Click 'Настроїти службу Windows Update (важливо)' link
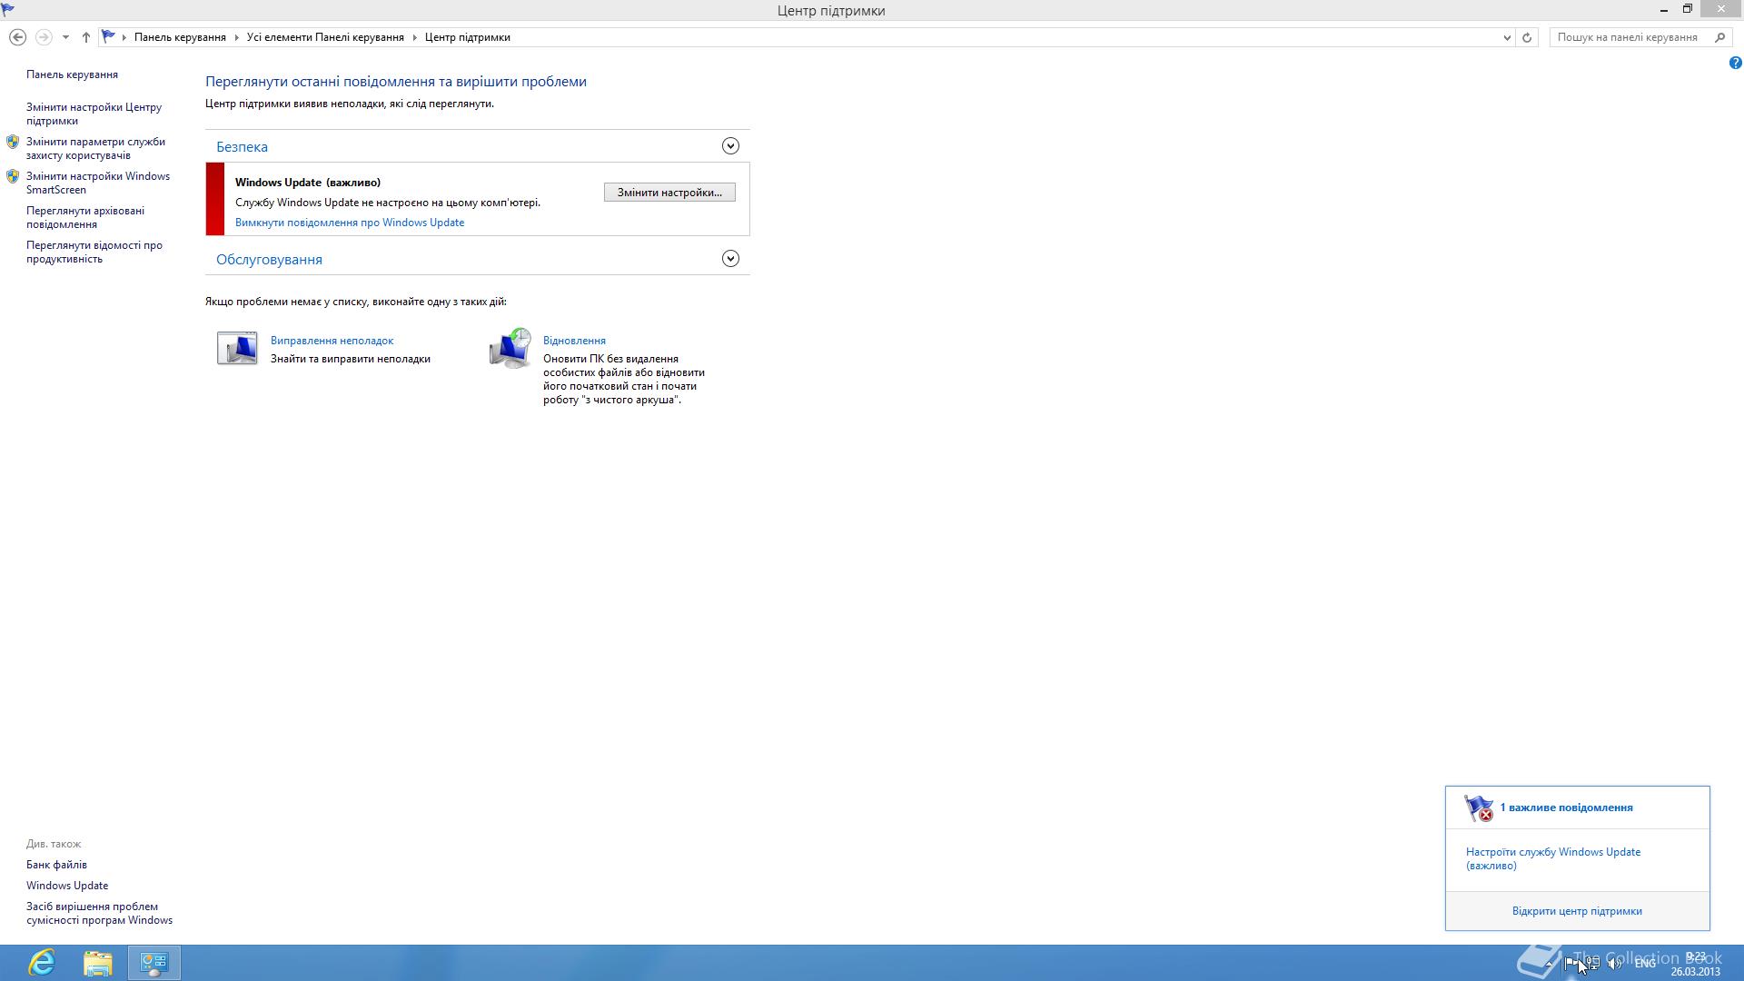Image resolution: width=1744 pixels, height=981 pixels. click(x=1552, y=858)
